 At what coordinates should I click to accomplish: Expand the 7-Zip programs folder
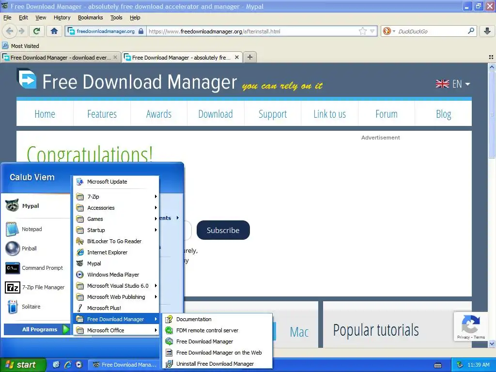tap(116, 197)
